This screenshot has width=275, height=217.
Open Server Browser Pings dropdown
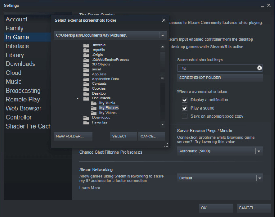pos(259,151)
